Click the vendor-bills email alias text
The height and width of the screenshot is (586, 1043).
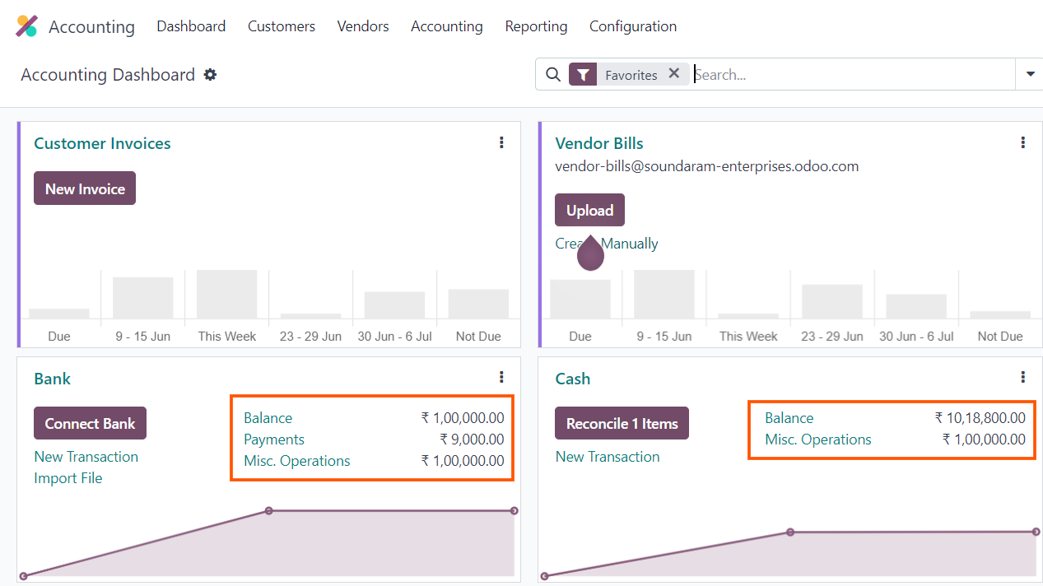pyautogui.click(x=707, y=166)
